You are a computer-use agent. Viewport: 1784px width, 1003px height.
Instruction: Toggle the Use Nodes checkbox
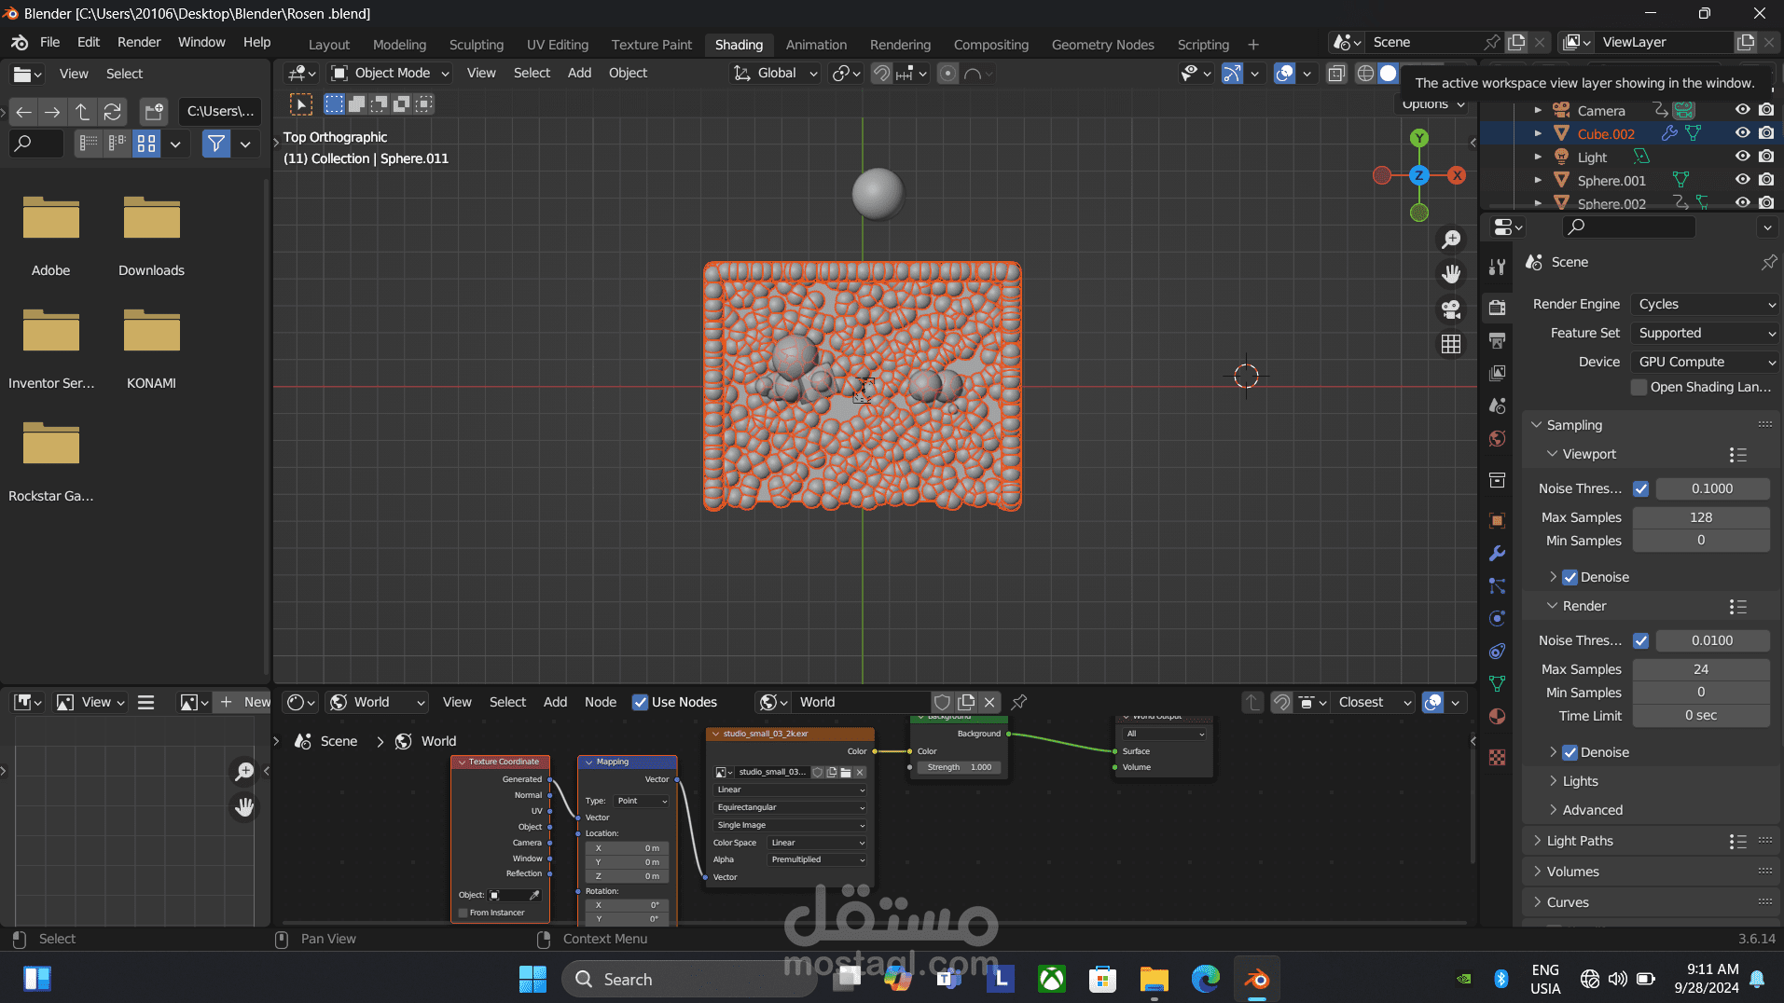coord(640,702)
